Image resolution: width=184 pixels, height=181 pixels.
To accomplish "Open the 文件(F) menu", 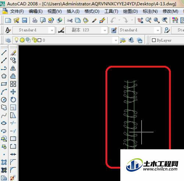I will 17,11.
